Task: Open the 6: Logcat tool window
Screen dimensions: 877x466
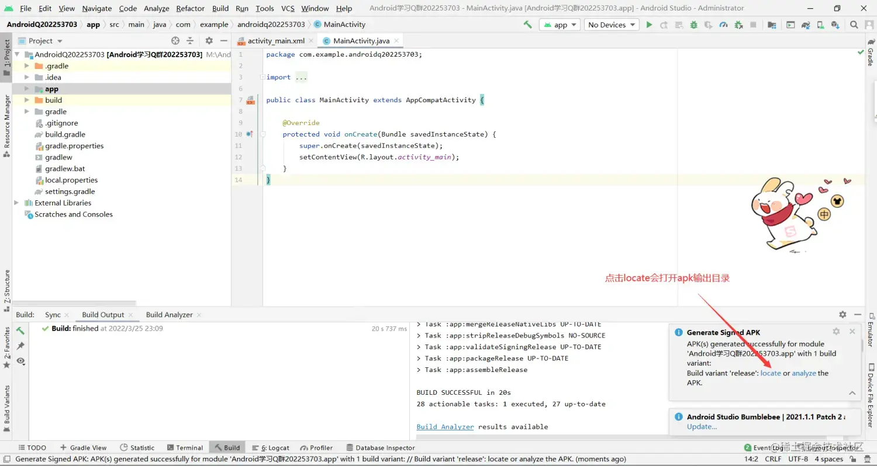Action: pyautogui.click(x=271, y=448)
